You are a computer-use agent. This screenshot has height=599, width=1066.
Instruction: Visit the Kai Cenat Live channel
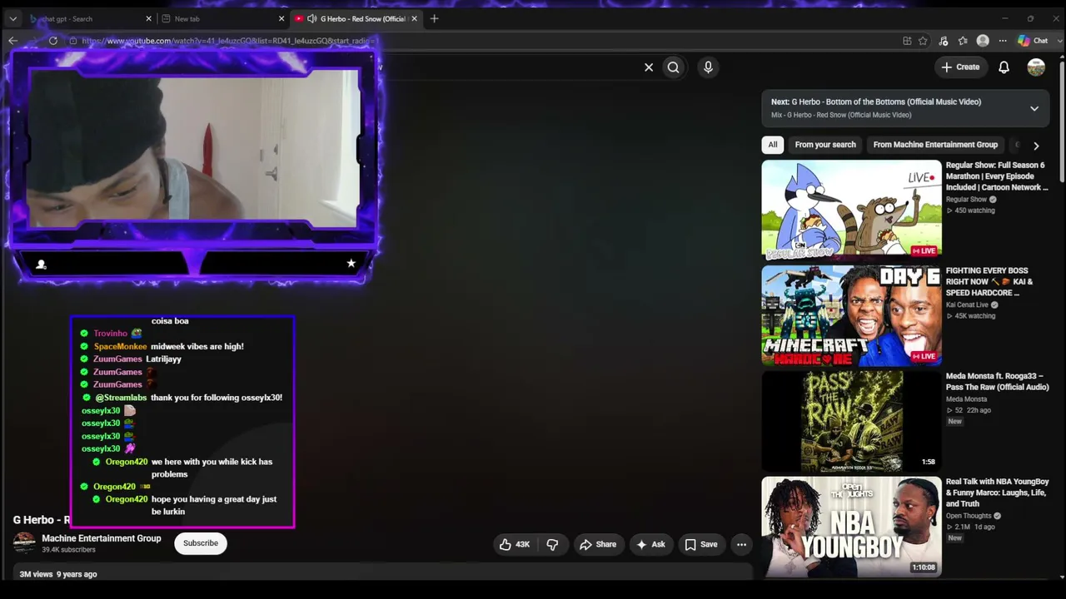click(x=967, y=305)
